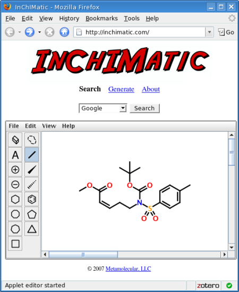Click the Generate link

tap(121, 89)
